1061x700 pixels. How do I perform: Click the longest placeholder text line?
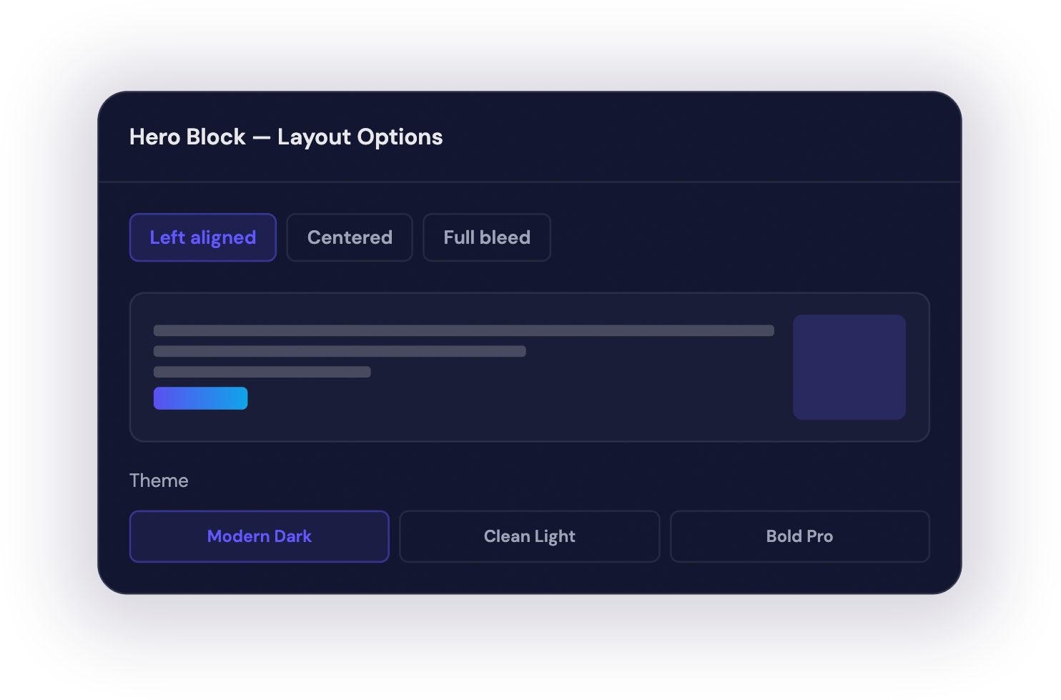(x=463, y=330)
